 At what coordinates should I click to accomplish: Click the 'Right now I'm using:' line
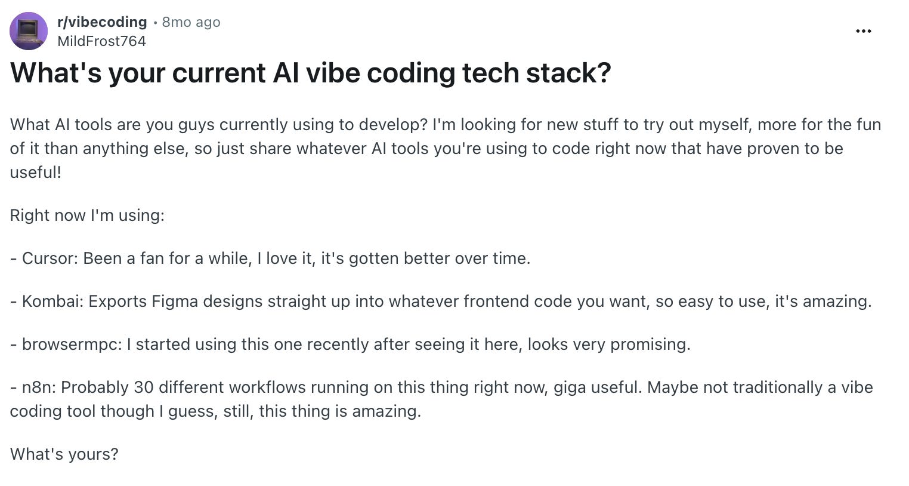pyautogui.click(x=87, y=215)
